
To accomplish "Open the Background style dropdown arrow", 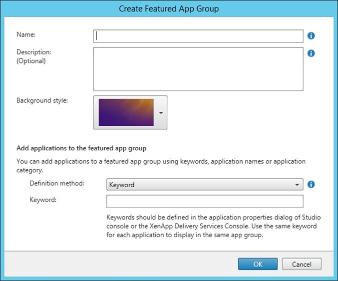I will click(161, 113).
